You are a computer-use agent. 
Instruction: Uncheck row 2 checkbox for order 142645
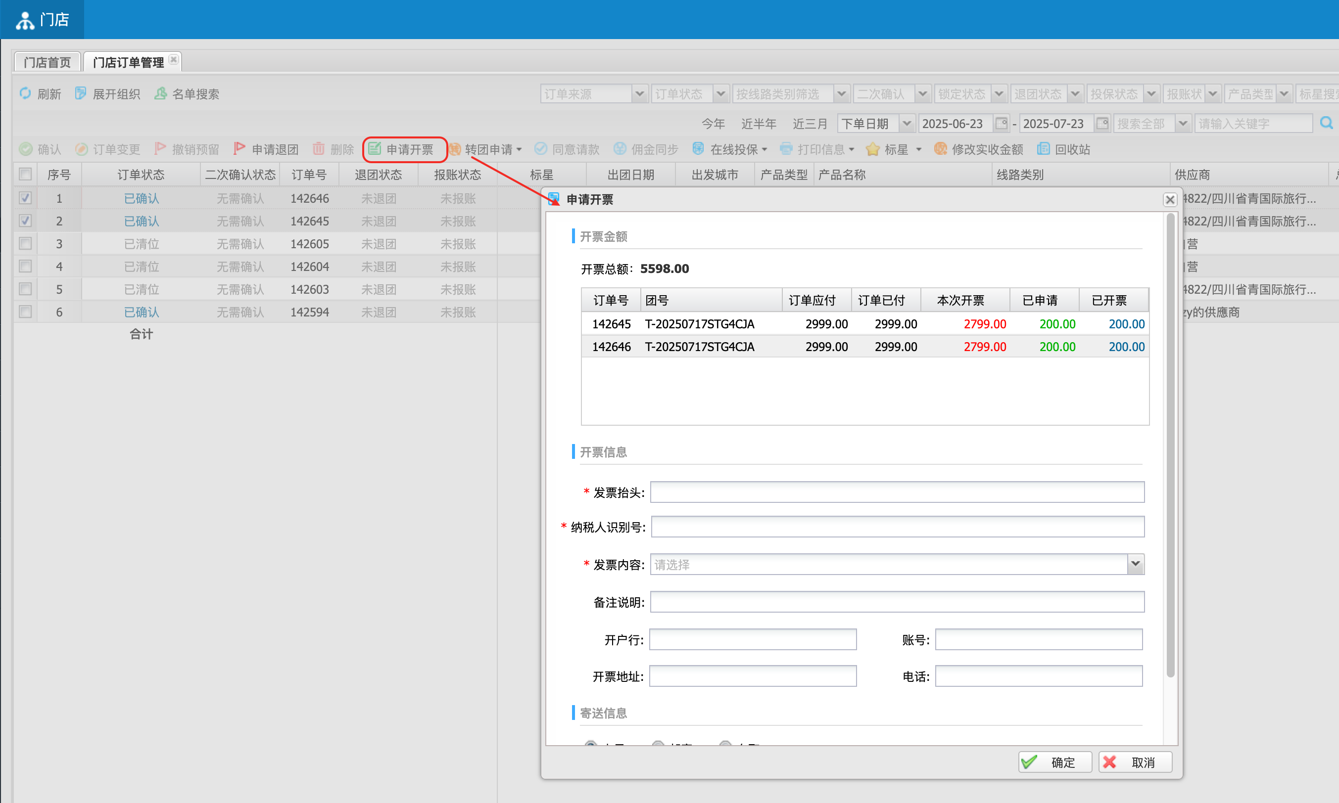pos(25,221)
